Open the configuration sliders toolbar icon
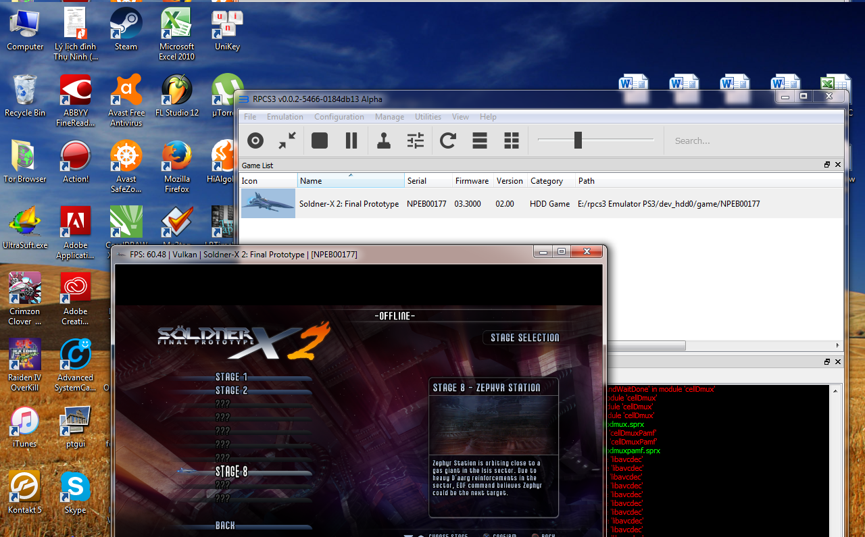This screenshot has height=537, width=865. [416, 140]
